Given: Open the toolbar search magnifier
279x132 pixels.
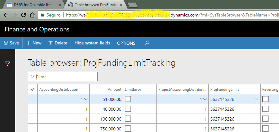Looking at the screenshot, I should pos(147,43).
